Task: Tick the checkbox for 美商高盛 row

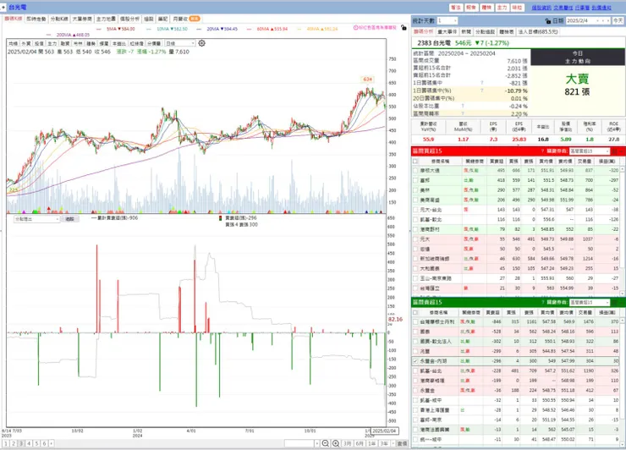Action: [x=415, y=200]
